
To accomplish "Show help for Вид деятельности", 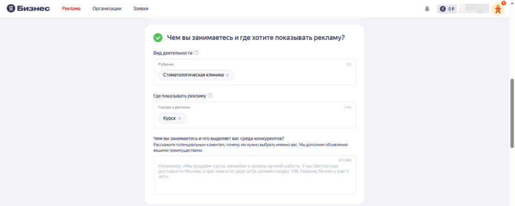I will 197,52.
